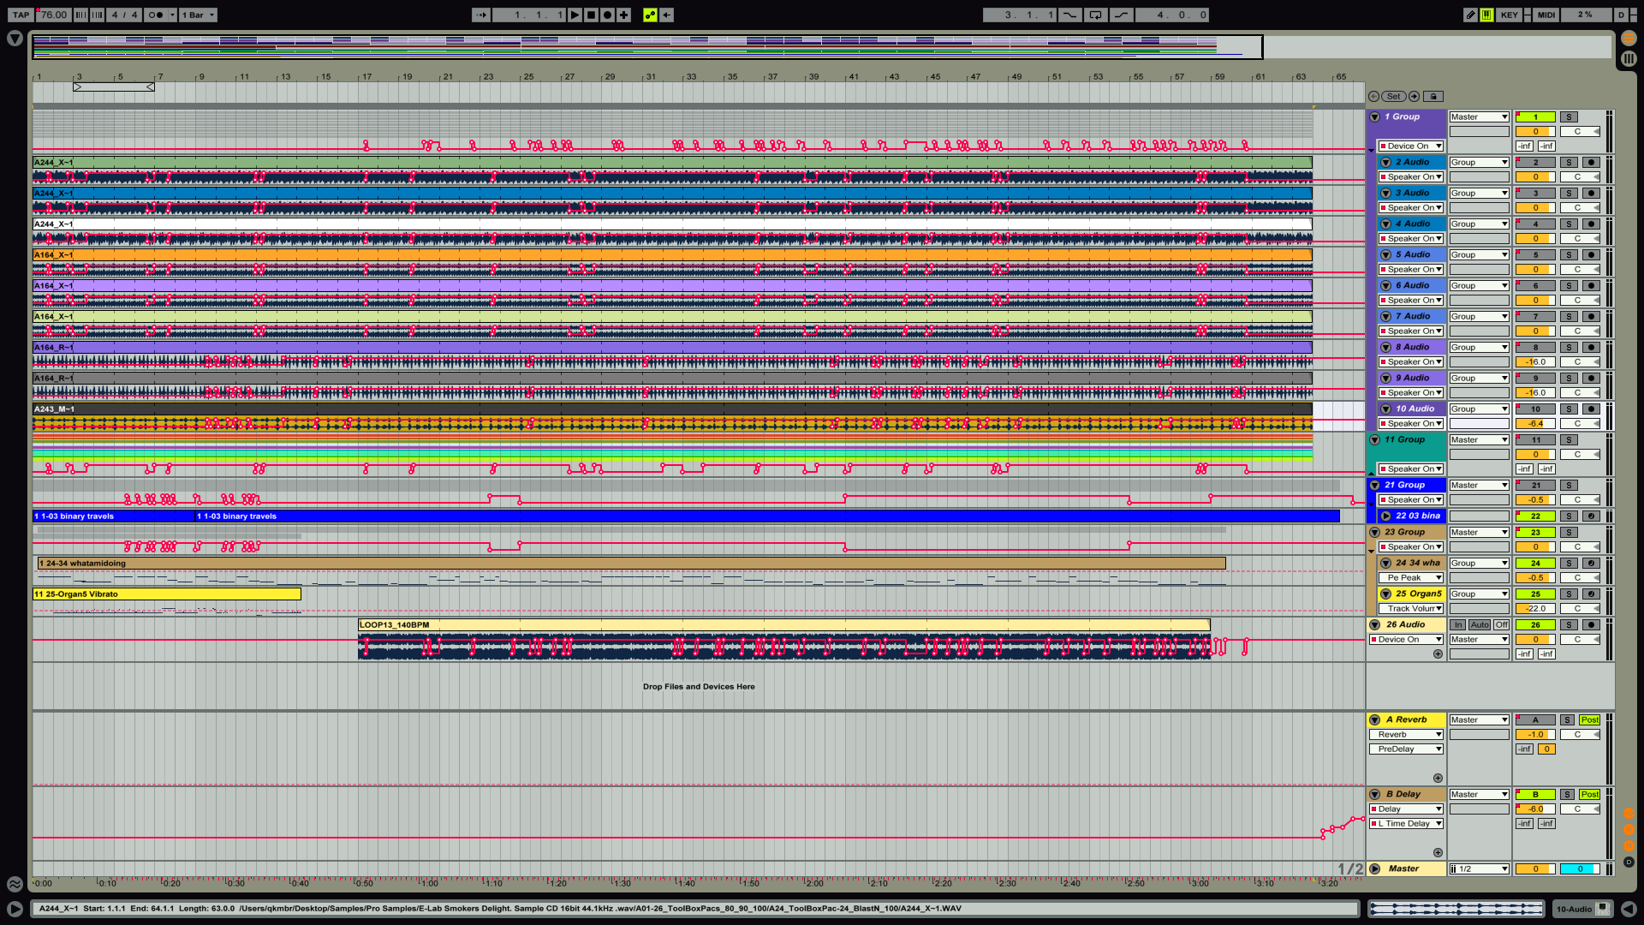Toggle the Loop switch

click(x=1095, y=15)
